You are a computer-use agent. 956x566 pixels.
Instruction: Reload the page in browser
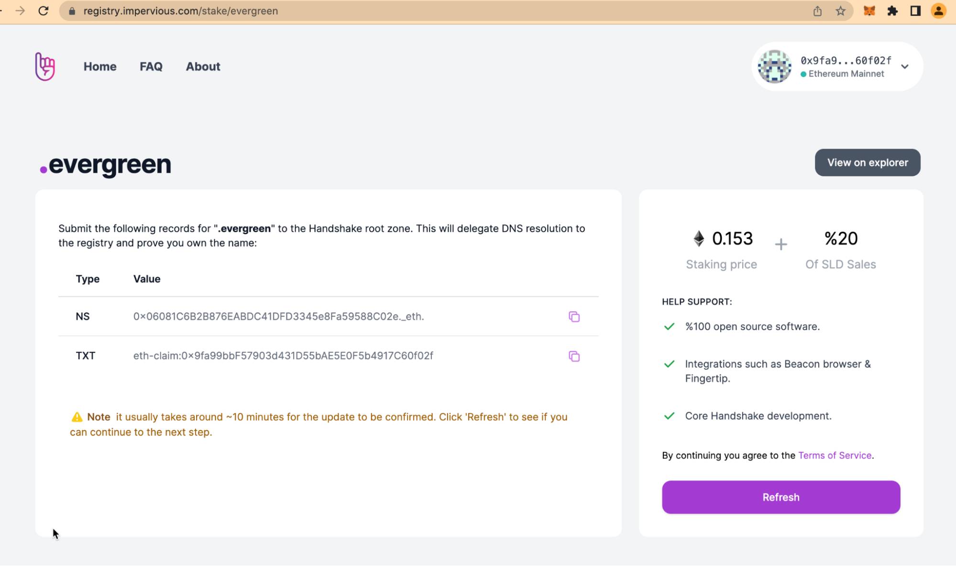pos(44,11)
